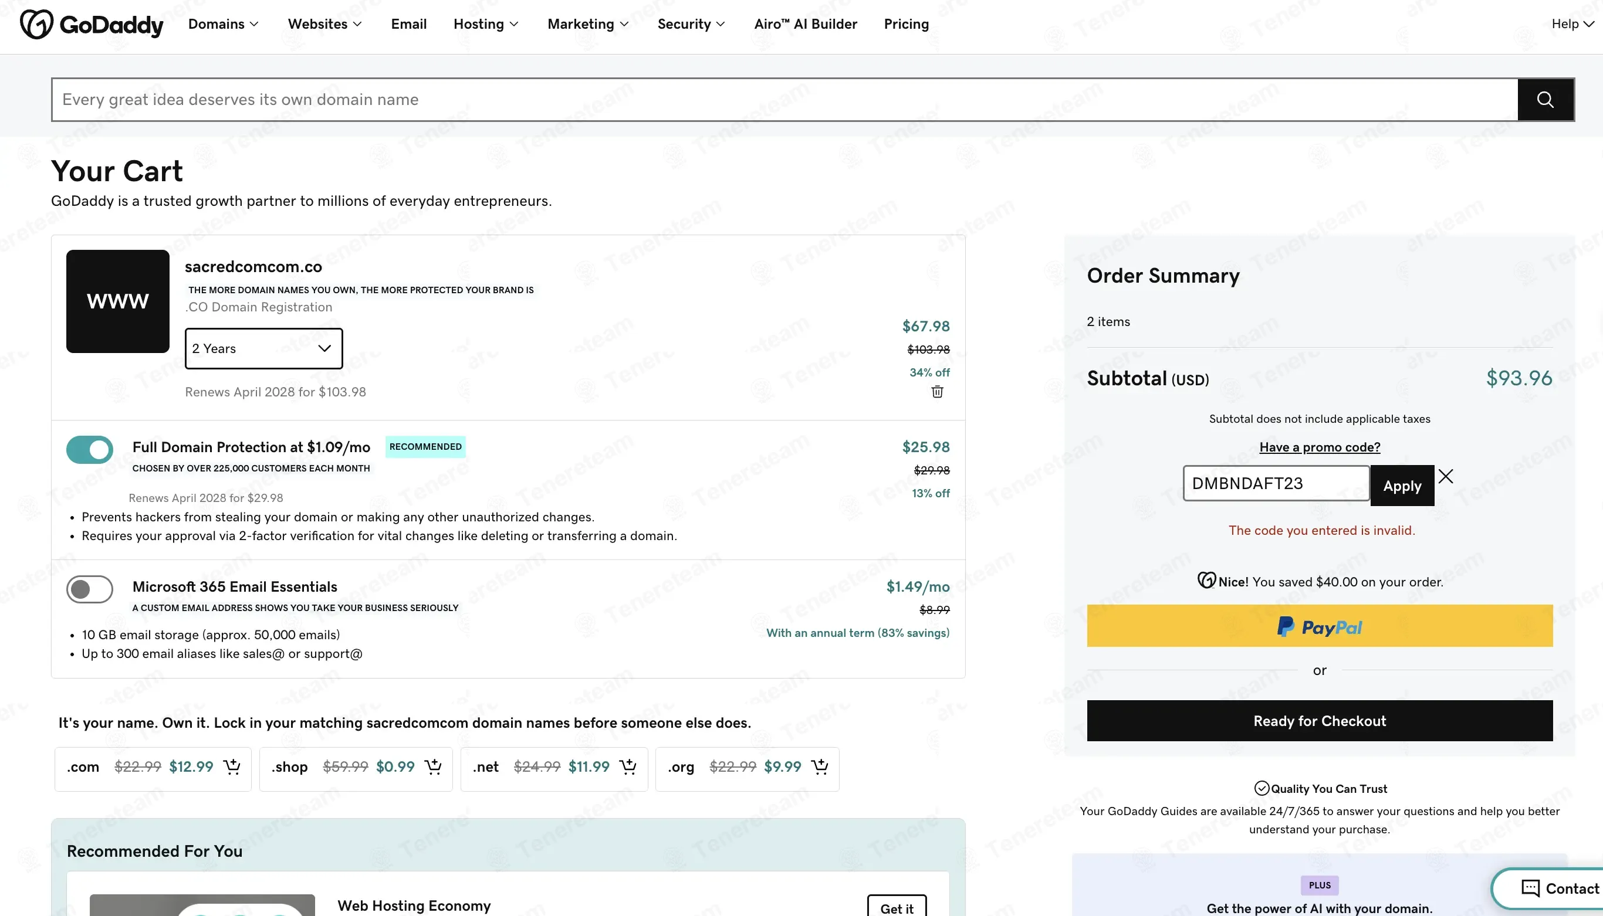The width and height of the screenshot is (1603, 916).
Task: Click With an annual term savings text
Action: pos(858,633)
